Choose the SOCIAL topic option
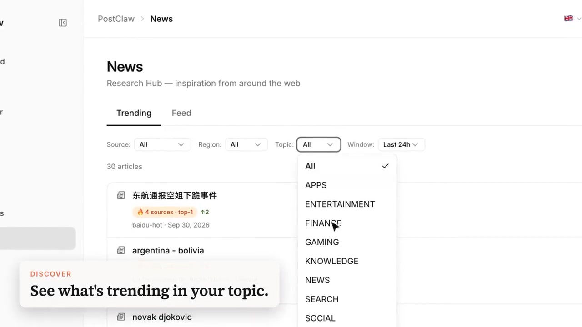The width and height of the screenshot is (582, 327). click(x=347, y=318)
